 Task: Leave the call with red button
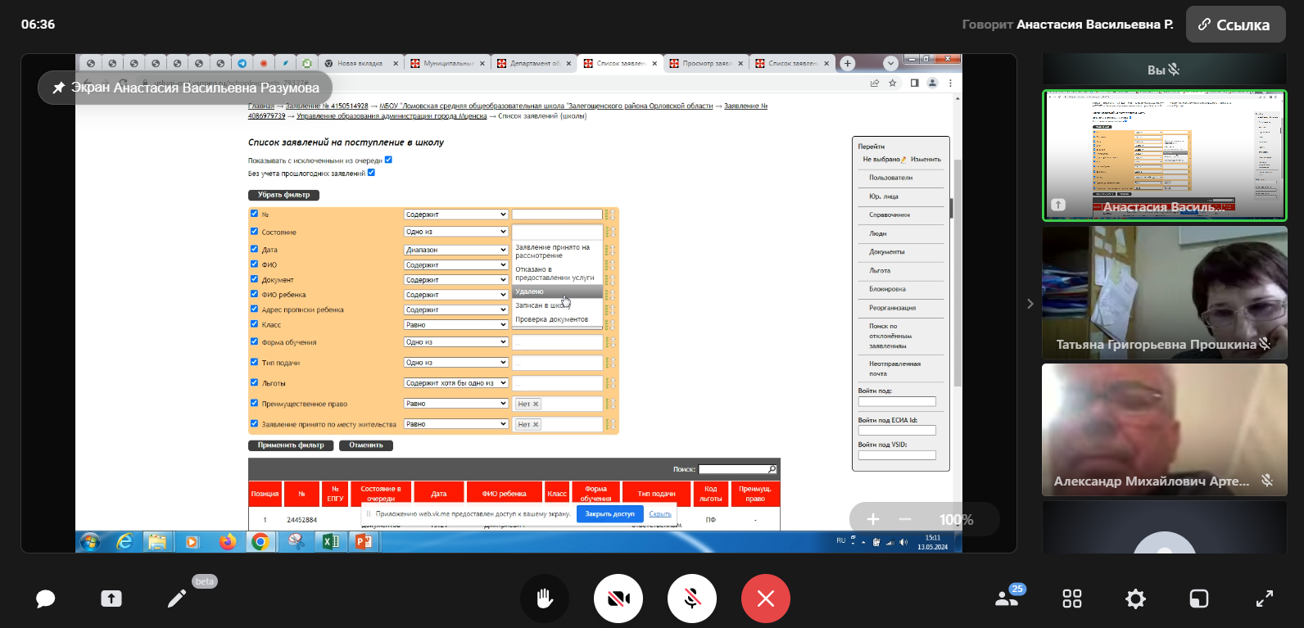[x=766, y=599]
